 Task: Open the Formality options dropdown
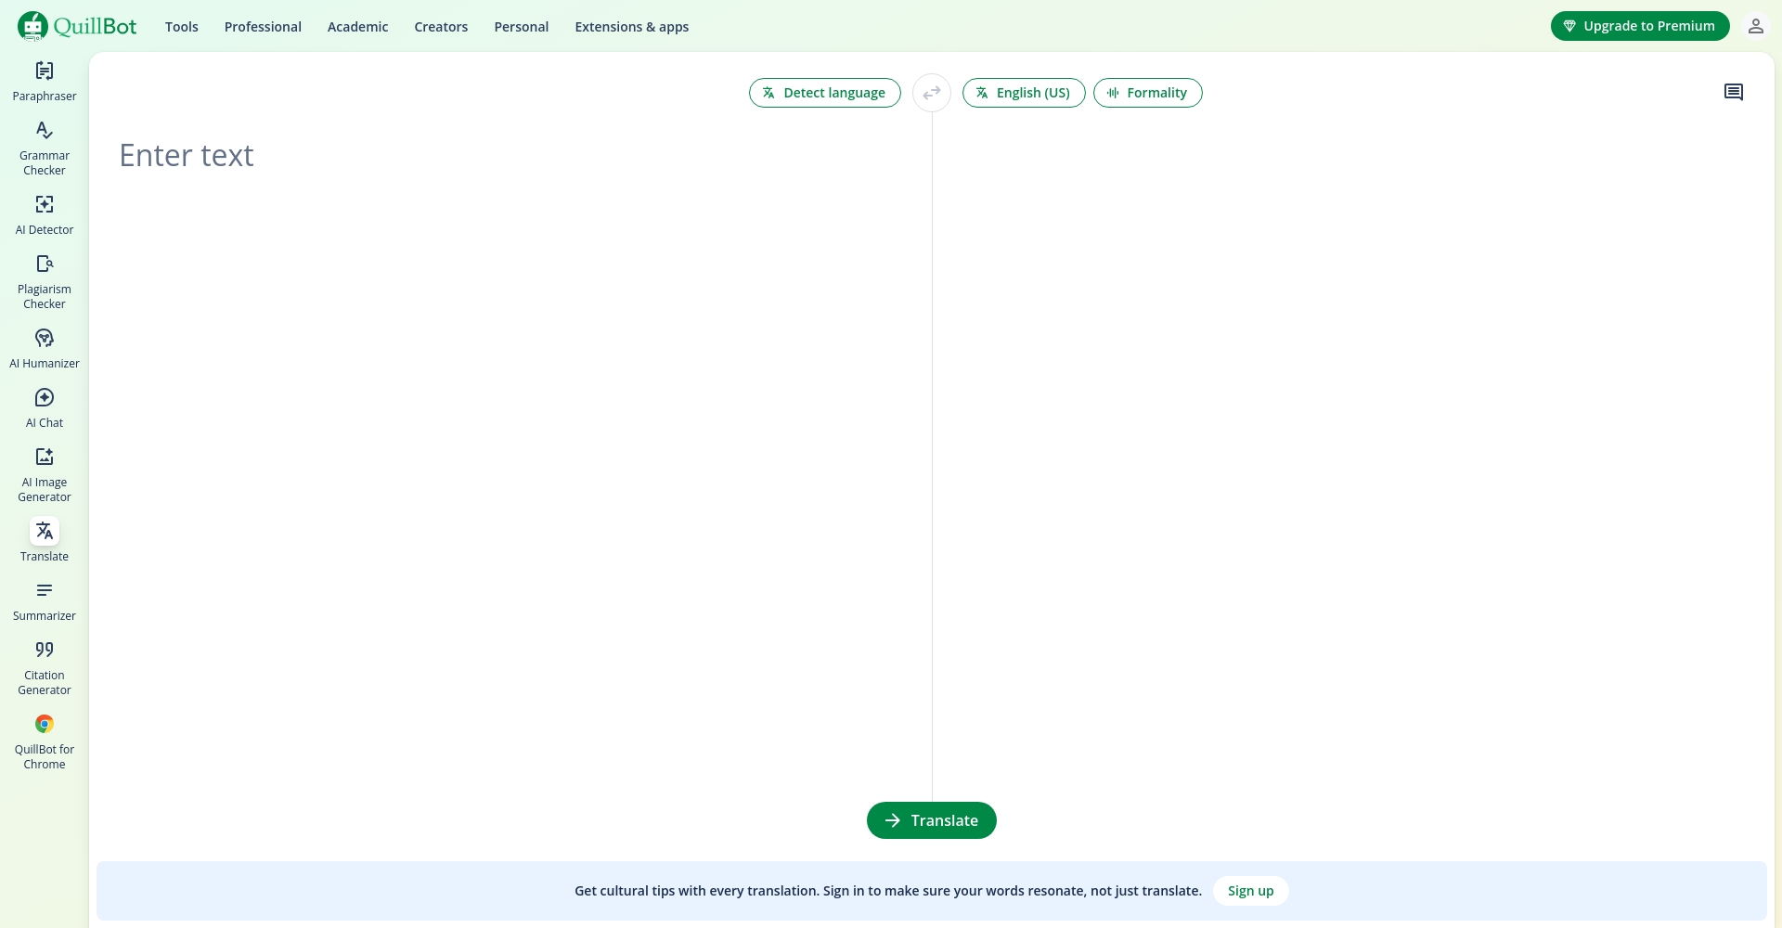tap(1147, 93)
